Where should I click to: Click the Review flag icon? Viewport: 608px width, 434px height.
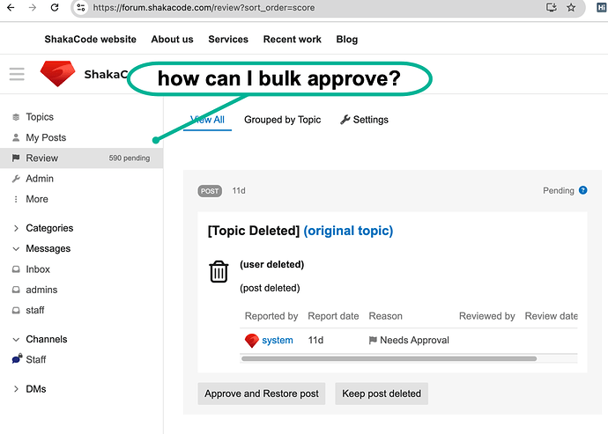(16, 158)
